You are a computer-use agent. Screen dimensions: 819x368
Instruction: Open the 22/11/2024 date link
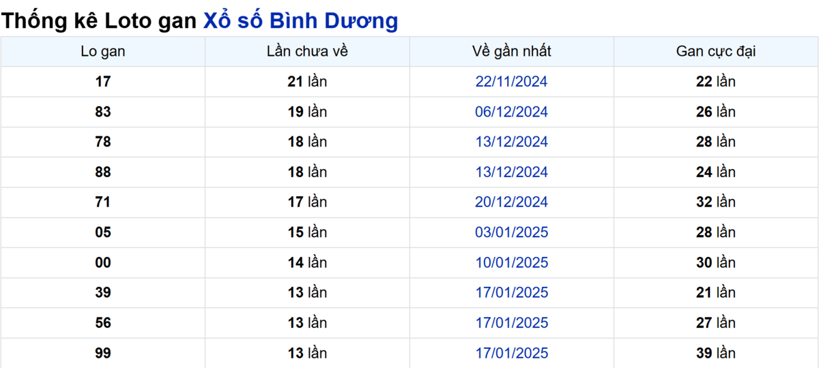511,82
